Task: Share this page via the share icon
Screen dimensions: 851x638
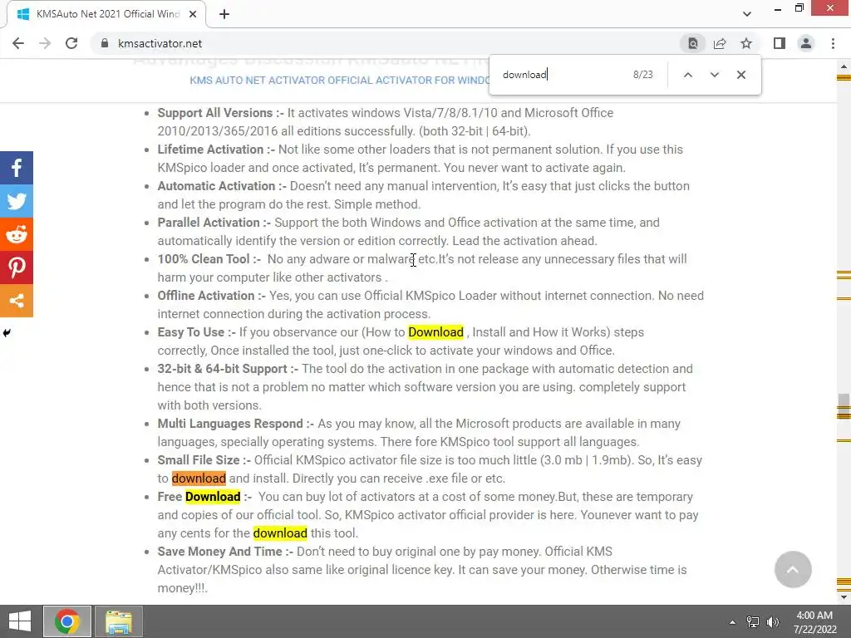Action: [x=720, y=43]
